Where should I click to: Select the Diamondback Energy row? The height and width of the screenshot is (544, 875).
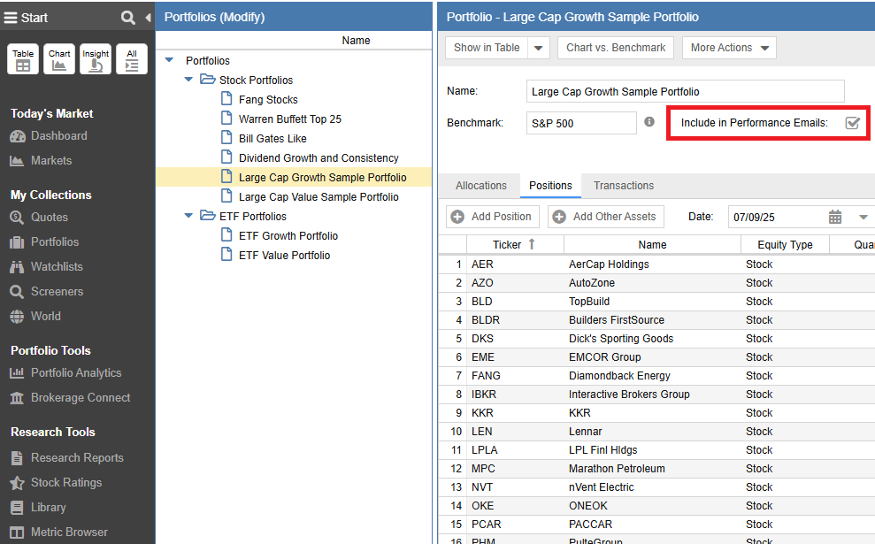pyautogui.click(x=656, y=376)
